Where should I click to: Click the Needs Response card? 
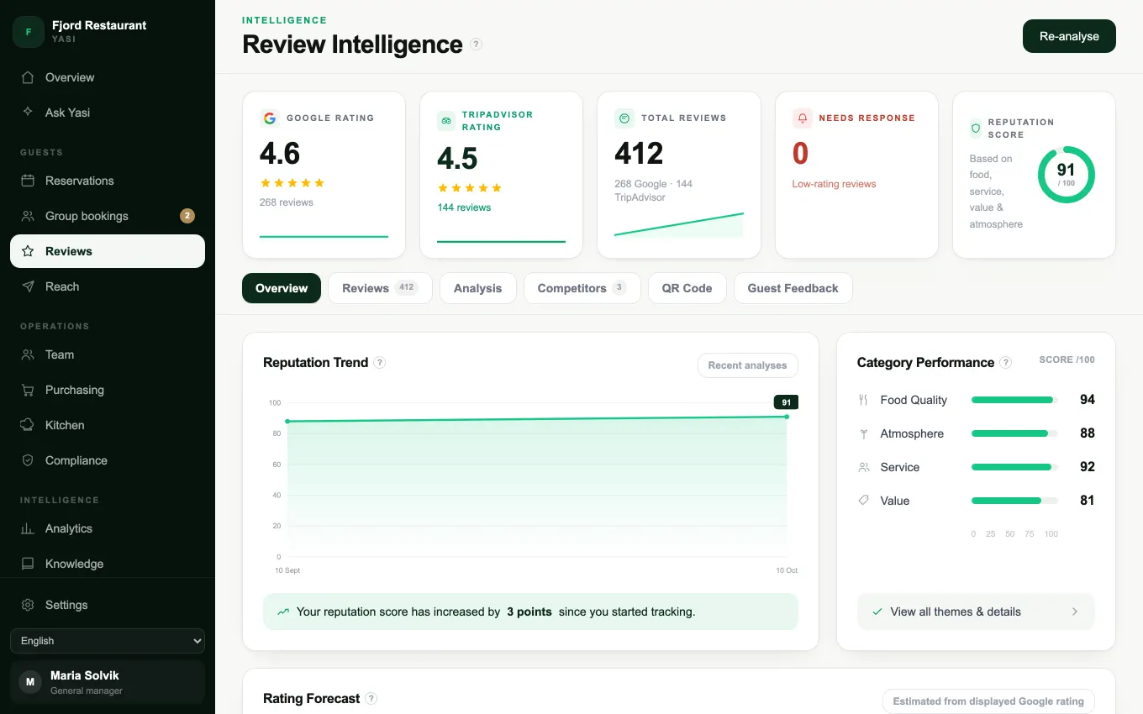[856, 175]
